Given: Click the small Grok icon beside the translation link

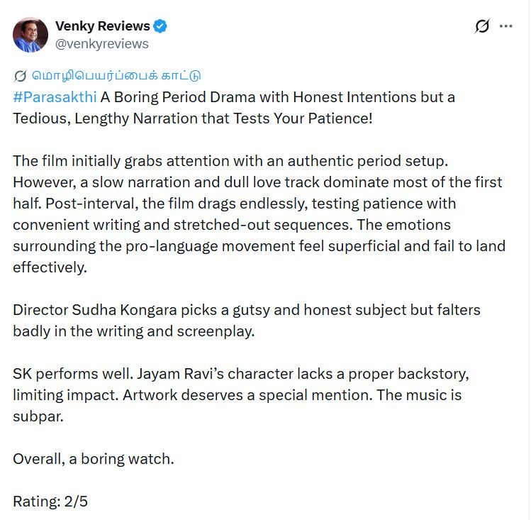Looking at the screenshot, I should (x=20, y=75).
